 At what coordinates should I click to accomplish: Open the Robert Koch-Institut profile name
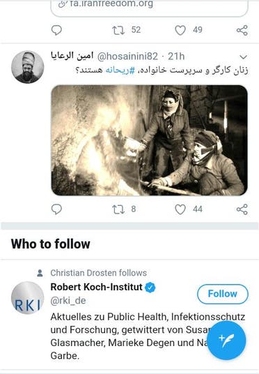point(96,287)
